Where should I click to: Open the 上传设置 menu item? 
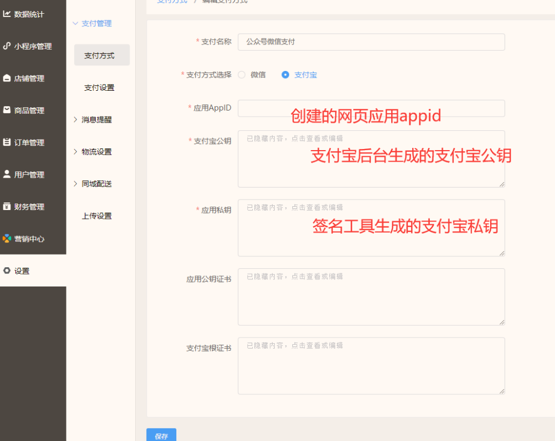(97, 216)
